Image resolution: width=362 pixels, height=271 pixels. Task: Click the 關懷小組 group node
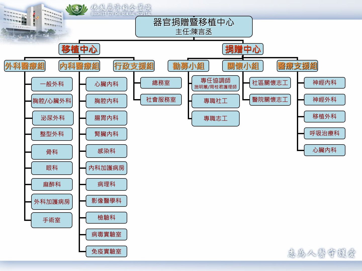[x=243, y=66]
